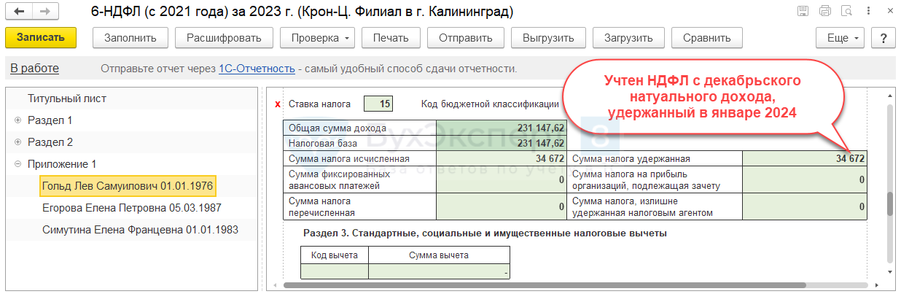Collapse the Приложение 1 tree node

(17, 164)
